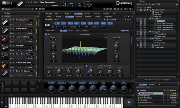Click the Steinberg logo
The height and width of the screenshot is (108, 180).
point(124,3)
